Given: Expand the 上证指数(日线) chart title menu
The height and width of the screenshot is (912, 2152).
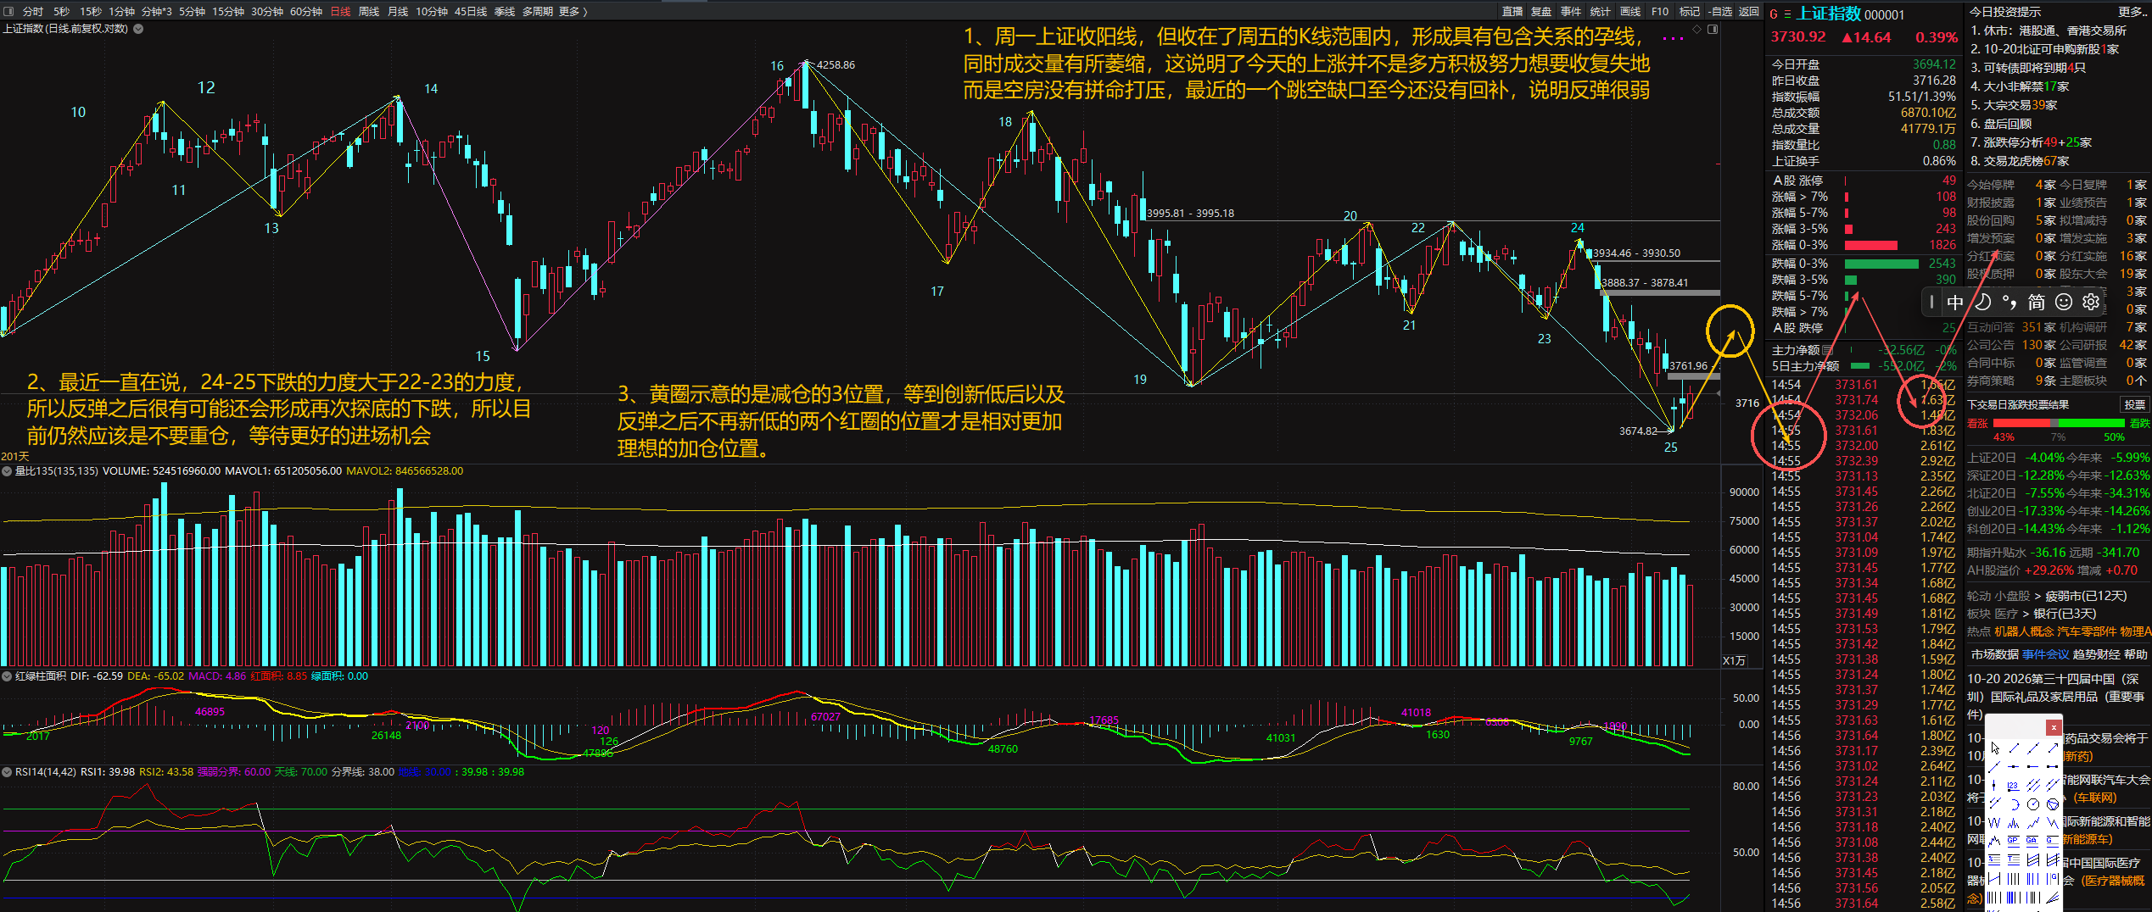Looking at the screenshot, I should (x=138, y=29).
